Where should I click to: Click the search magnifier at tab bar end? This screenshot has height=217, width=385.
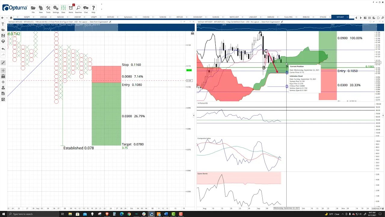(x=382, y=18)
